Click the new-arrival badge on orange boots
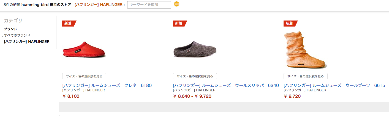The image size is (389, 116). point(290,24)
